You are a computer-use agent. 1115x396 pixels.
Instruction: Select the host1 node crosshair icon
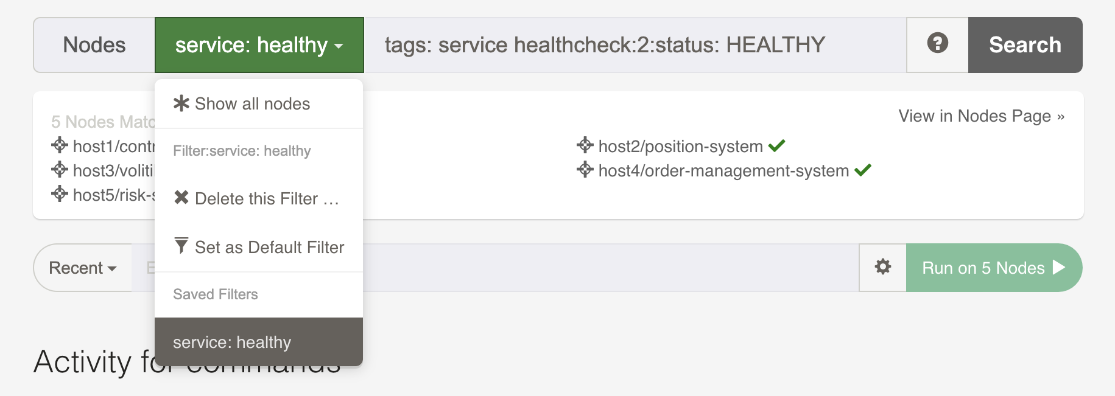(x=60, y=145)
